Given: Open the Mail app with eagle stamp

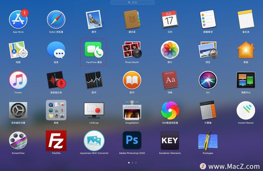Looking at the screenshot, I should click(x=94, y=19).
